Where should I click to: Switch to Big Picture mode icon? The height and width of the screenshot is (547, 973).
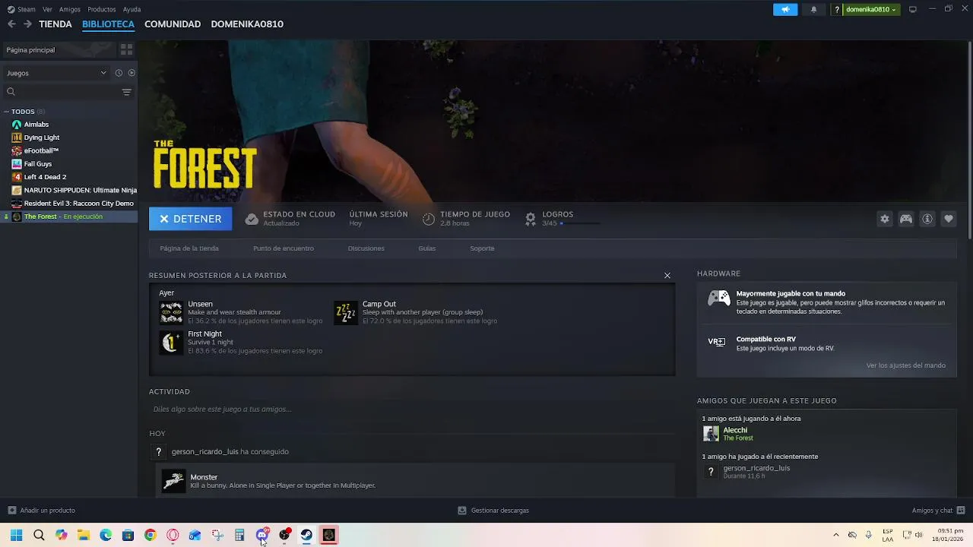(913, 9)
